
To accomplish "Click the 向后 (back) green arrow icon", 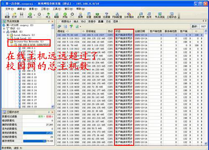I will click(x=30, y=15).
